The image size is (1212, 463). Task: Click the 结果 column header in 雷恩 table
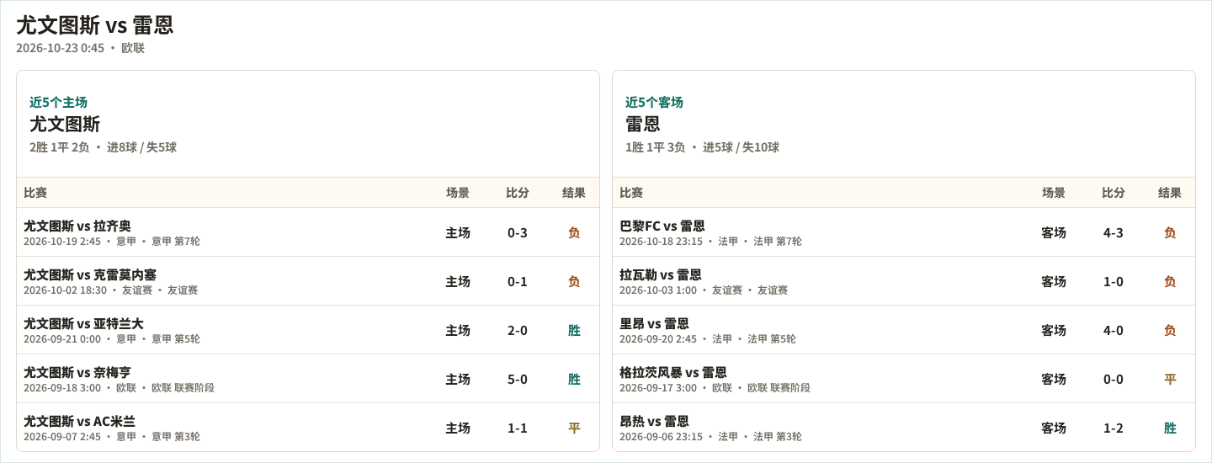[x=1170, y=193]
